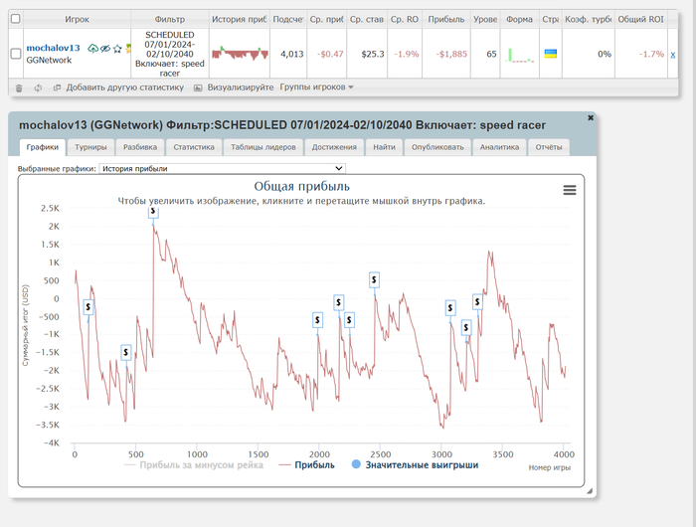Go to the 'Статистика' tab
This screenshot has height=527, width=696.
pos(194,147)
